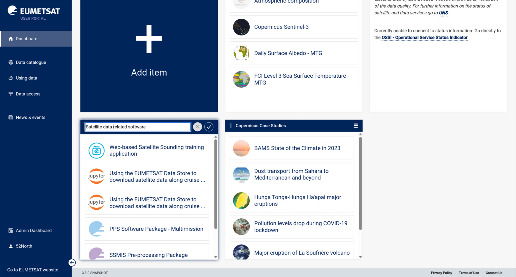Follow the UNS link
Screen dimensions: 516x277
coord(443,13)
